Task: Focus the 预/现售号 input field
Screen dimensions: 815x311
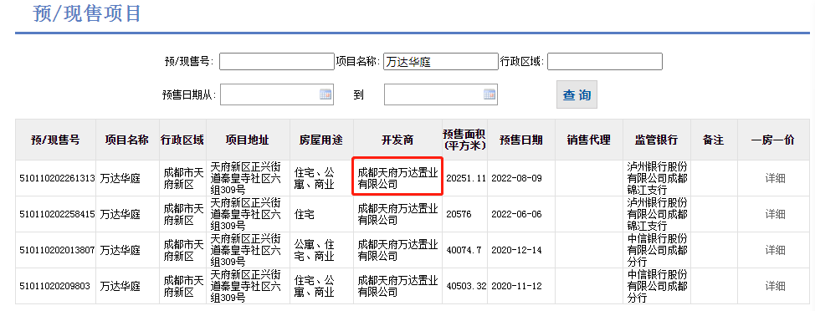Action: pyautogui.click(x=276, y=62)
